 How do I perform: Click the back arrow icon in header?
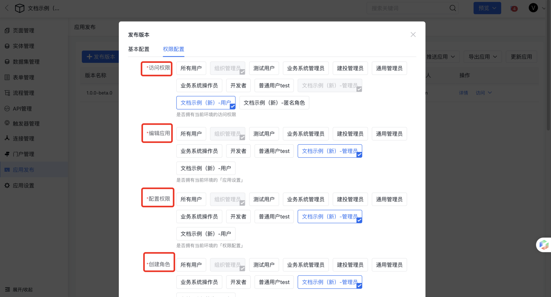(x=7, y=8)
